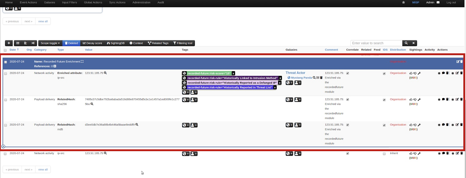Clear the attribute search with X button
This screenshot has width=466, height=178.
(x=413, y=43)
